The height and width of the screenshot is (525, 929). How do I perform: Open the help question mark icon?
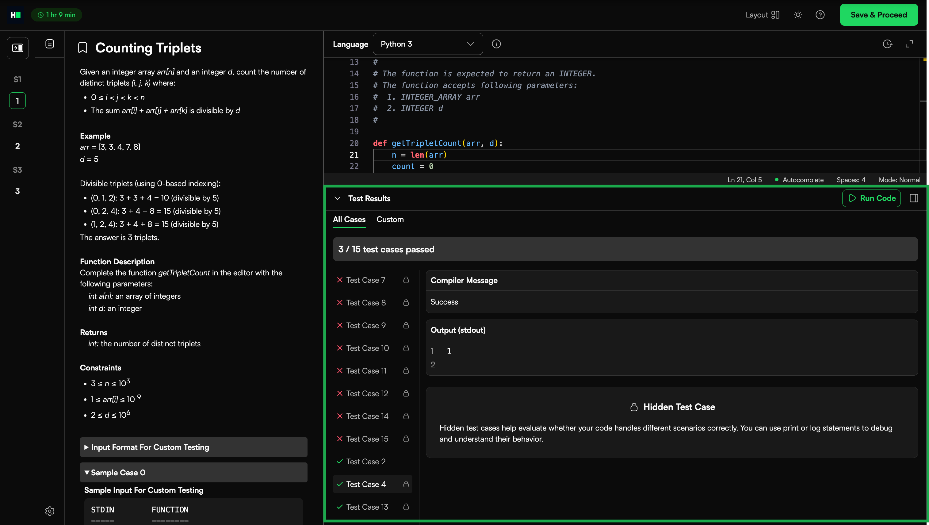(x=820, y=15)
